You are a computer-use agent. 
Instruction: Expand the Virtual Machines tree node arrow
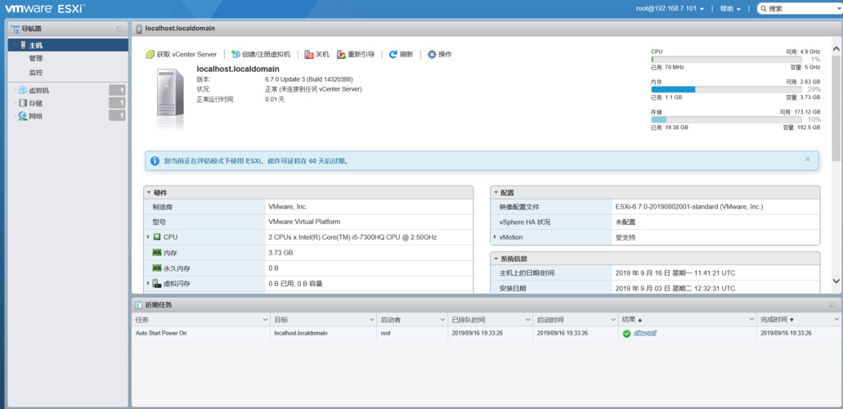pos(15,91)
